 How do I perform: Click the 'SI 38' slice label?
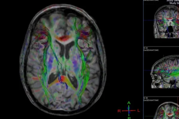145,98
